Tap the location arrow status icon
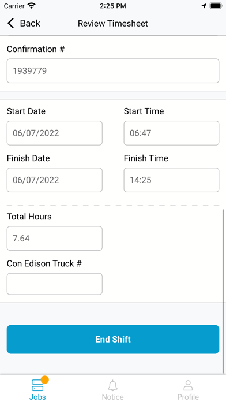Screen dimensions: 226x402 [204, 6]
